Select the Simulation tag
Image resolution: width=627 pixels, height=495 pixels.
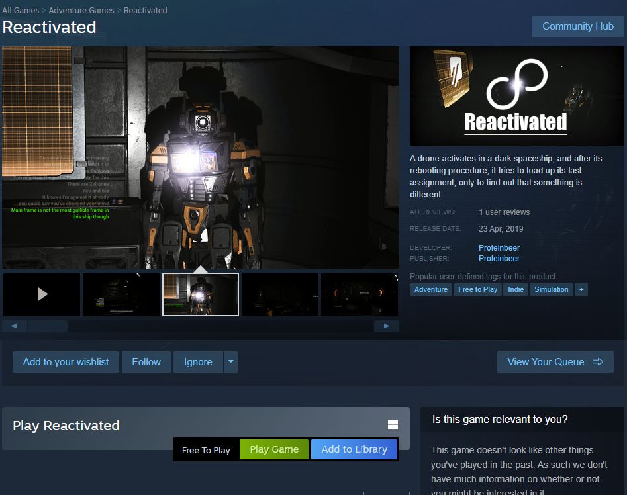551,289
